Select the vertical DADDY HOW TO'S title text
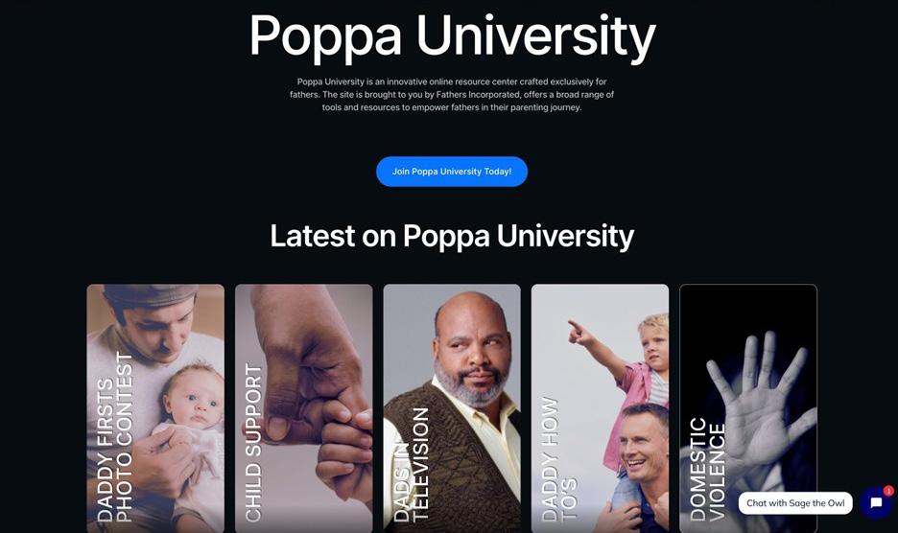This screenshot has height=533, width=898. click(x=559, y=459)
